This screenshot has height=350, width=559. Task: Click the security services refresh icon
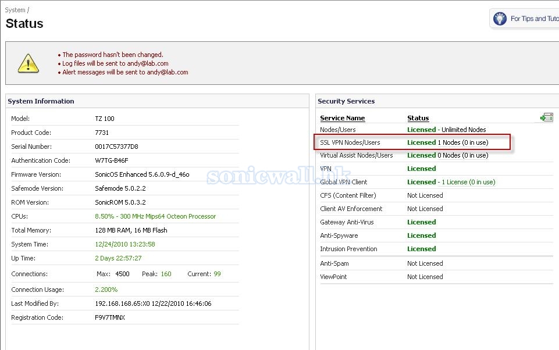547,117
